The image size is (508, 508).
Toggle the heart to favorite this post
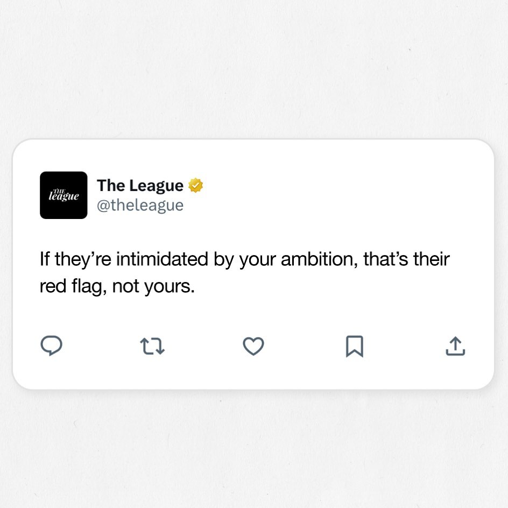click(253, 346)
